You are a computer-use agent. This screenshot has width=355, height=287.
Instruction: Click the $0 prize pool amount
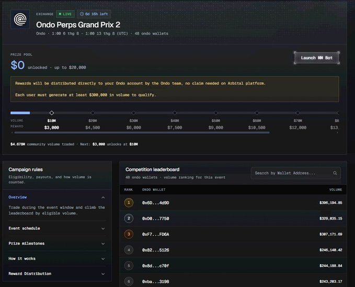(17, 65)
